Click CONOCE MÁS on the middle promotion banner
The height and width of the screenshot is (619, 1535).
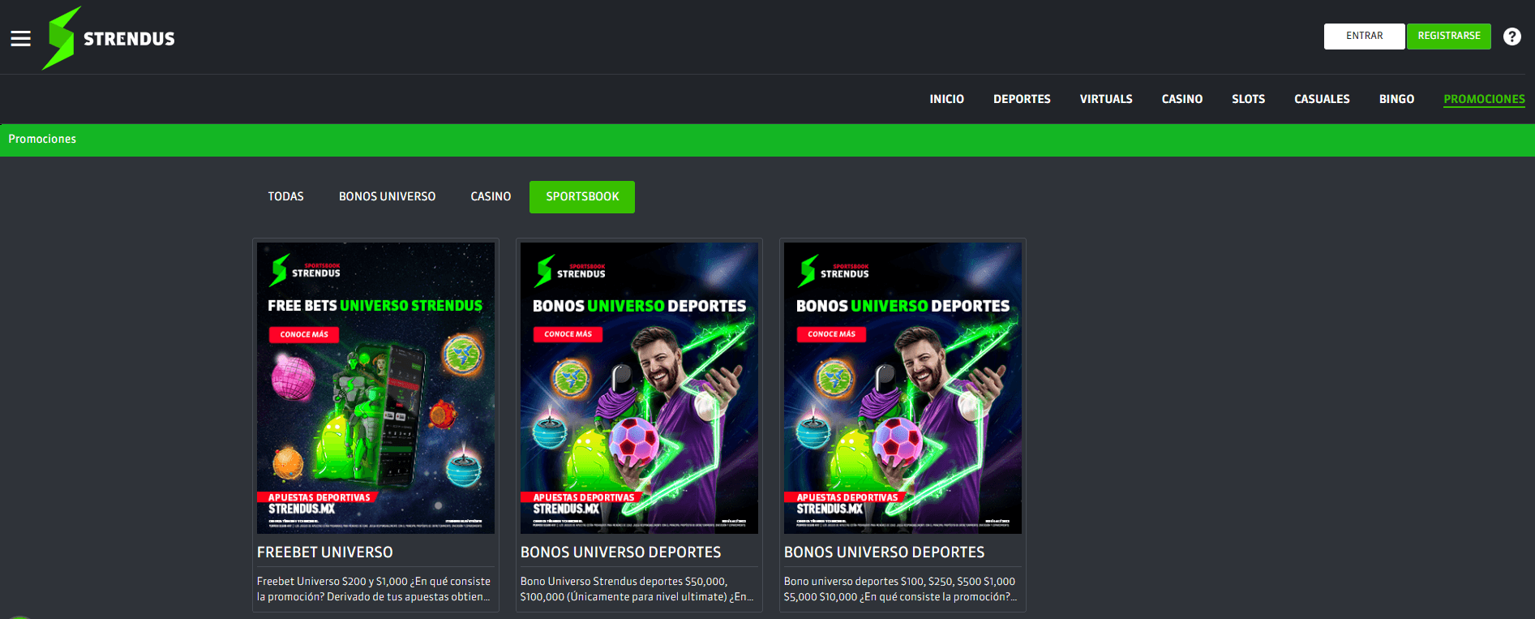(568, 334)
